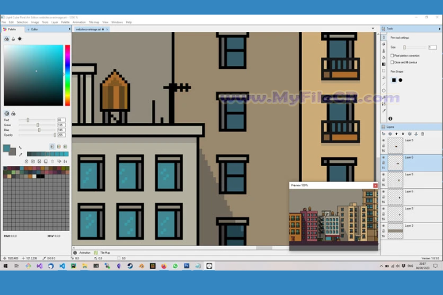Screen dimensions: 443x295
Task: Click the sun-shaped icon in the Palette panel
Action: [x=20, y=39]
